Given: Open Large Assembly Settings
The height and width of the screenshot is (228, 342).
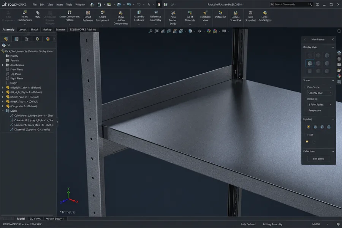Looking at the screenshot, I should (265, 16).
